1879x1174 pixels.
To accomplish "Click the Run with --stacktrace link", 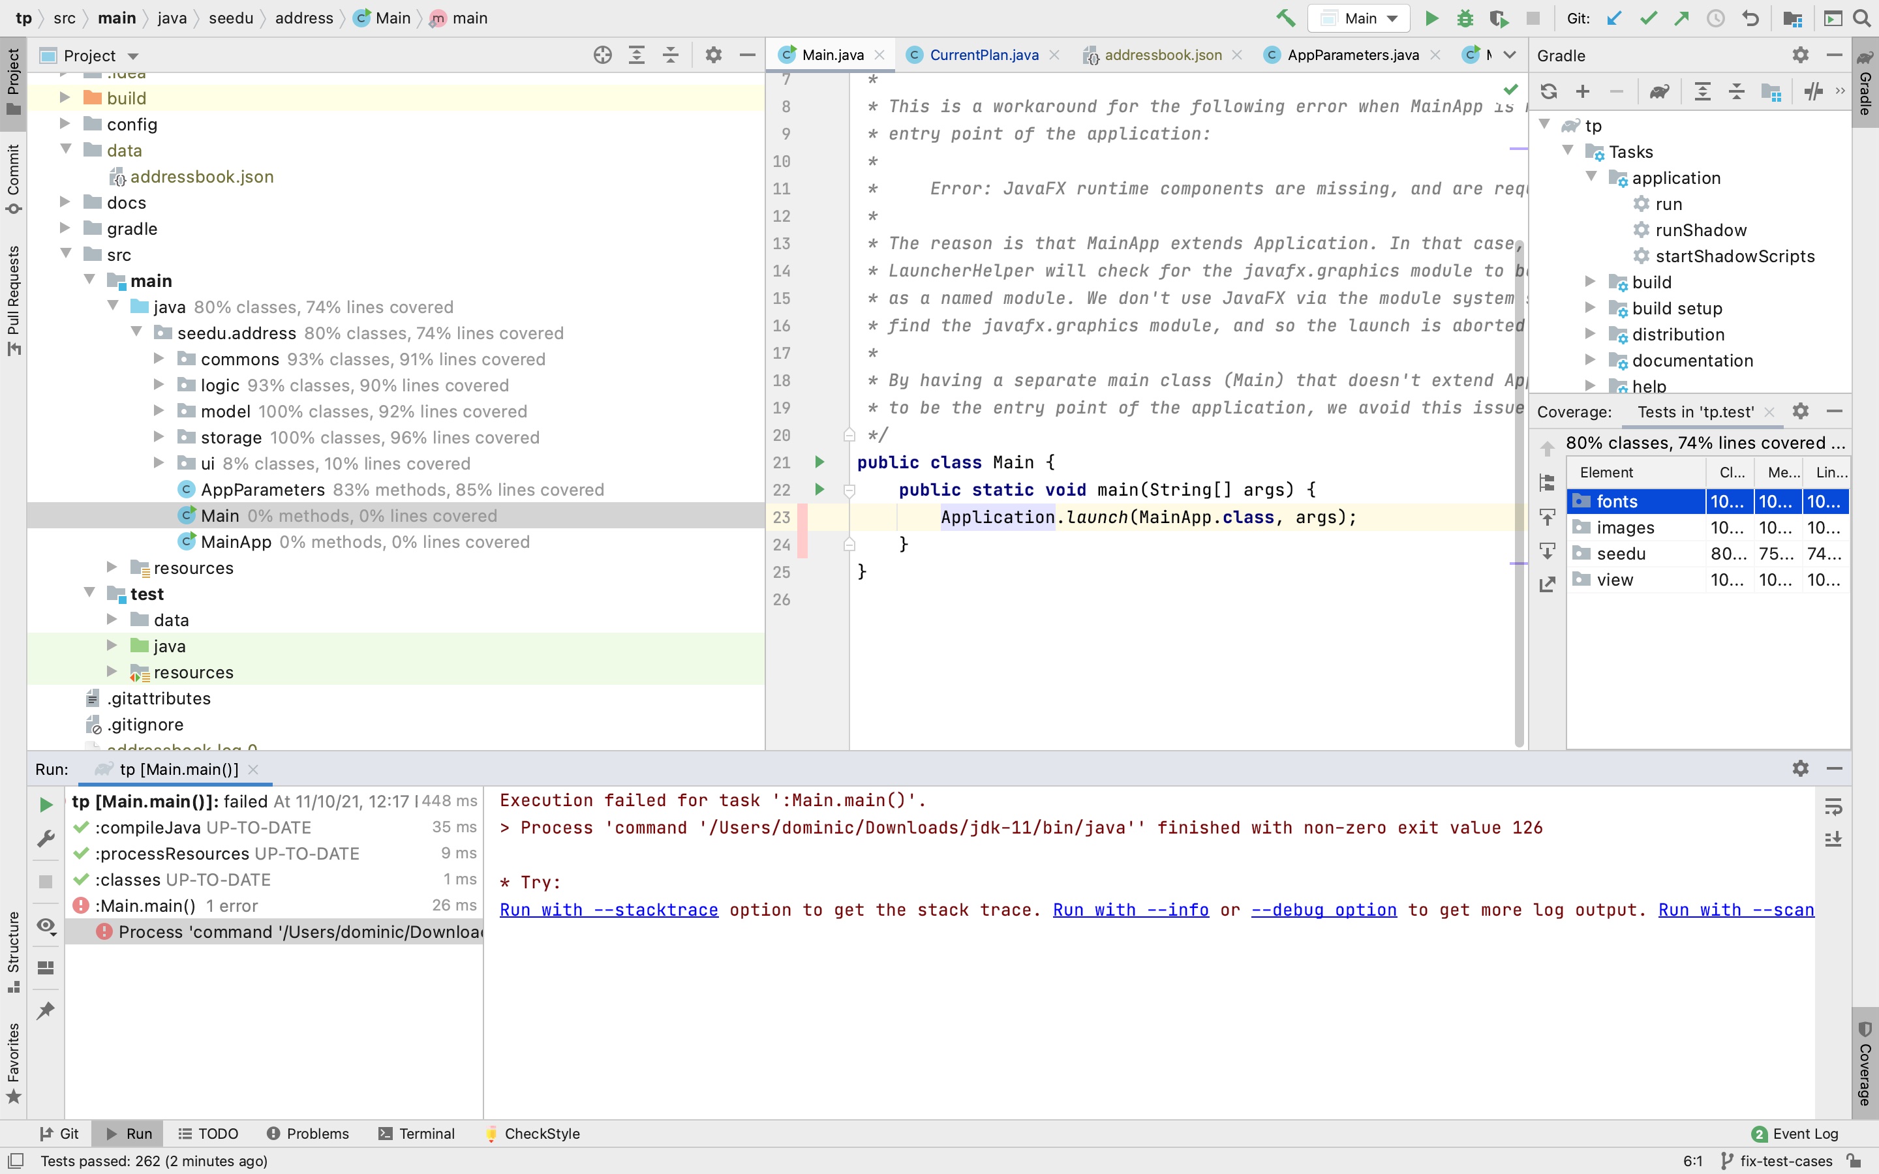I will click(608, 909).
